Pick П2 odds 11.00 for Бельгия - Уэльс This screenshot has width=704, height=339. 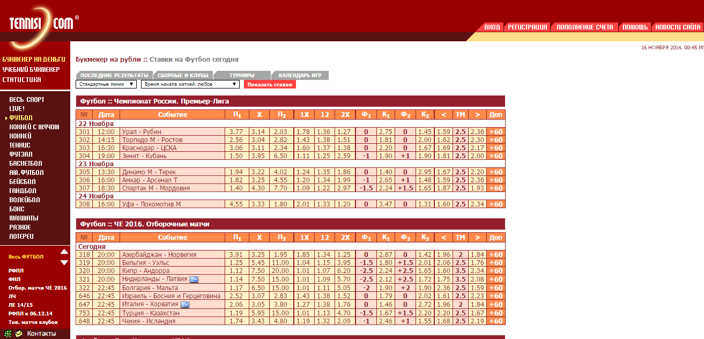[280, 263]
